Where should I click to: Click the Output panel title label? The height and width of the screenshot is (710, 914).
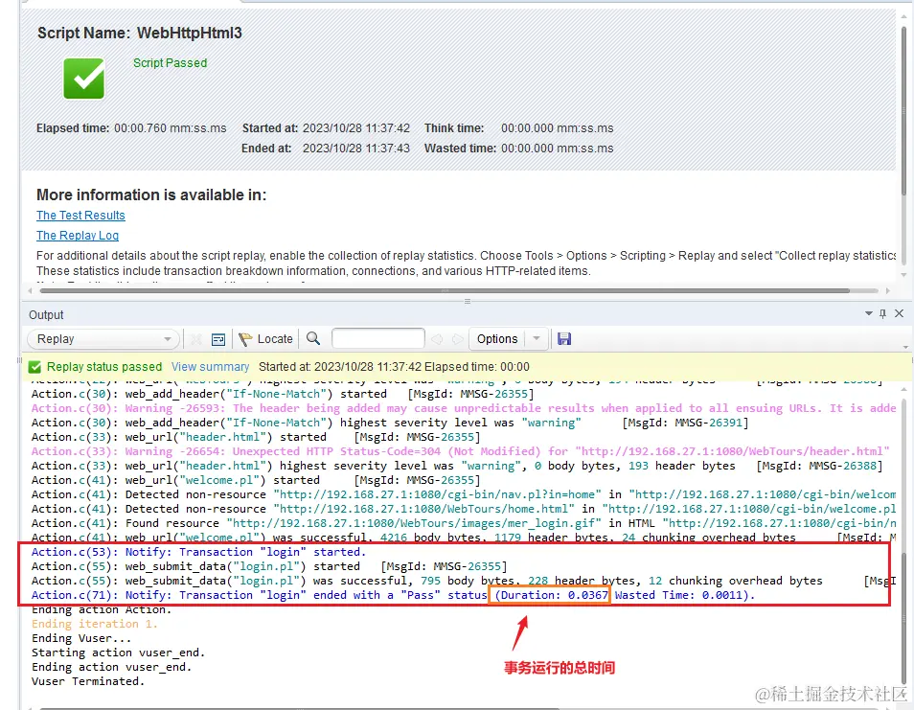tap(46, 315)
